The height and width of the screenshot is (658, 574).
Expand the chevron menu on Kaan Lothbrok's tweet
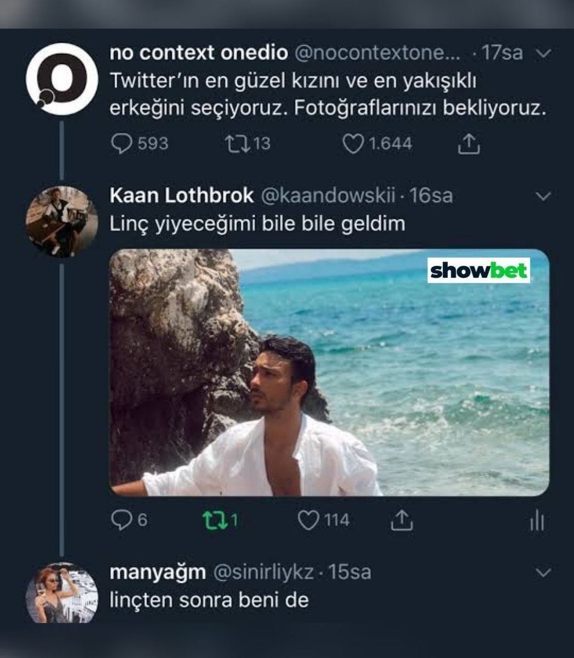pos(542,196)
